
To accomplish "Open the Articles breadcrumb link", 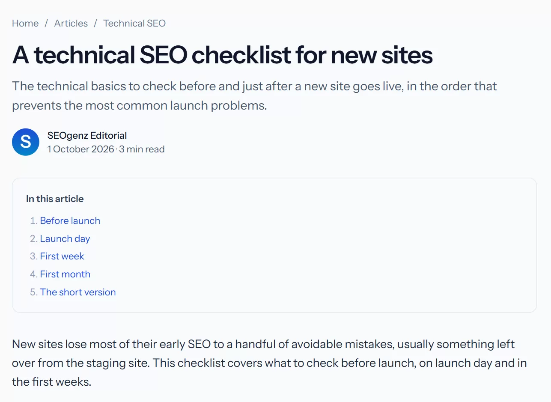I will pos(71,23).
